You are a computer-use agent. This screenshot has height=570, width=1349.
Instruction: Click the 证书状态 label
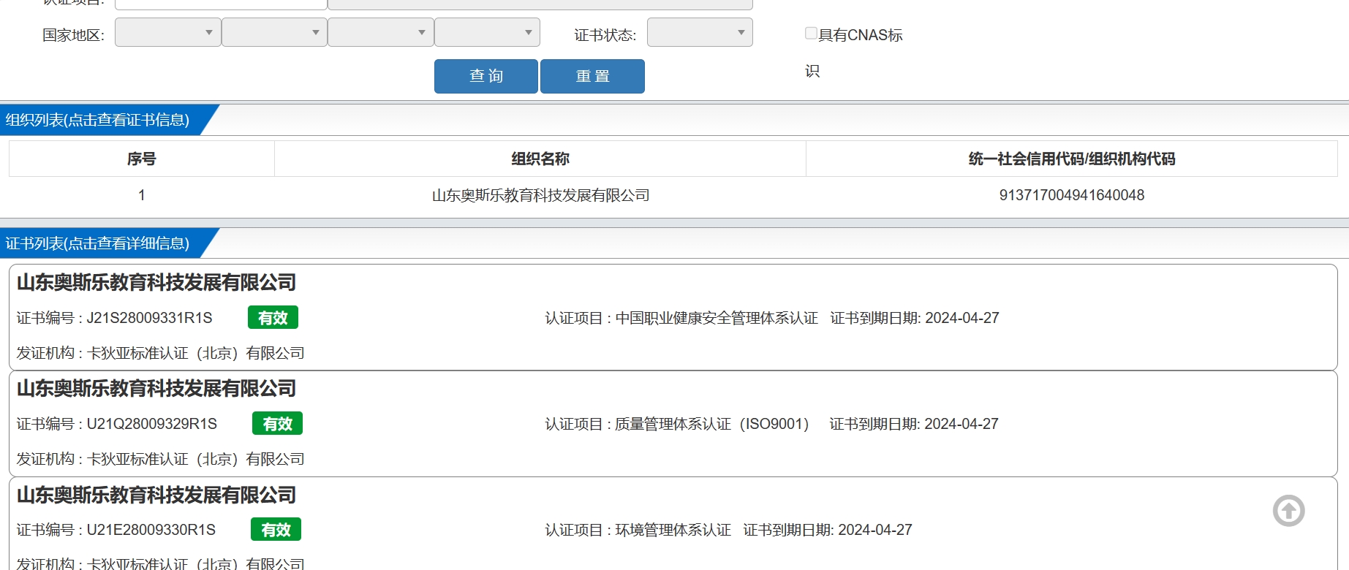click(605, 35)
